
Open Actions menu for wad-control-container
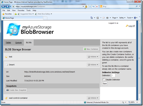click(x=93, y=98)
